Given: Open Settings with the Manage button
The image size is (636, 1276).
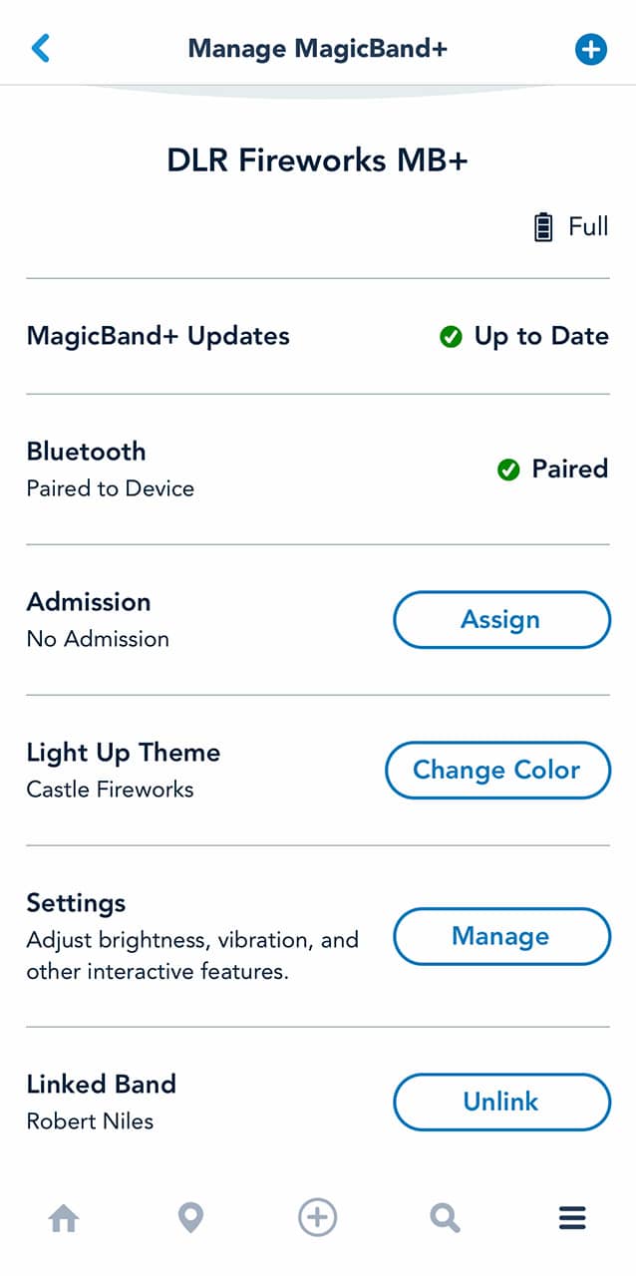Looking at the screenshot, I should 501,937.
